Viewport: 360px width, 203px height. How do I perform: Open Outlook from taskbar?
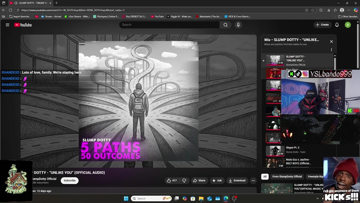point(210,198)
